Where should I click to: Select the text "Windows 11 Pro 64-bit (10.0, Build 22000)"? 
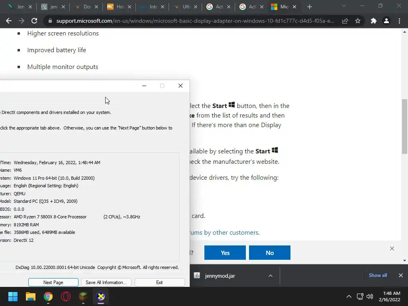pyautogui.click(x=54, y=178)
